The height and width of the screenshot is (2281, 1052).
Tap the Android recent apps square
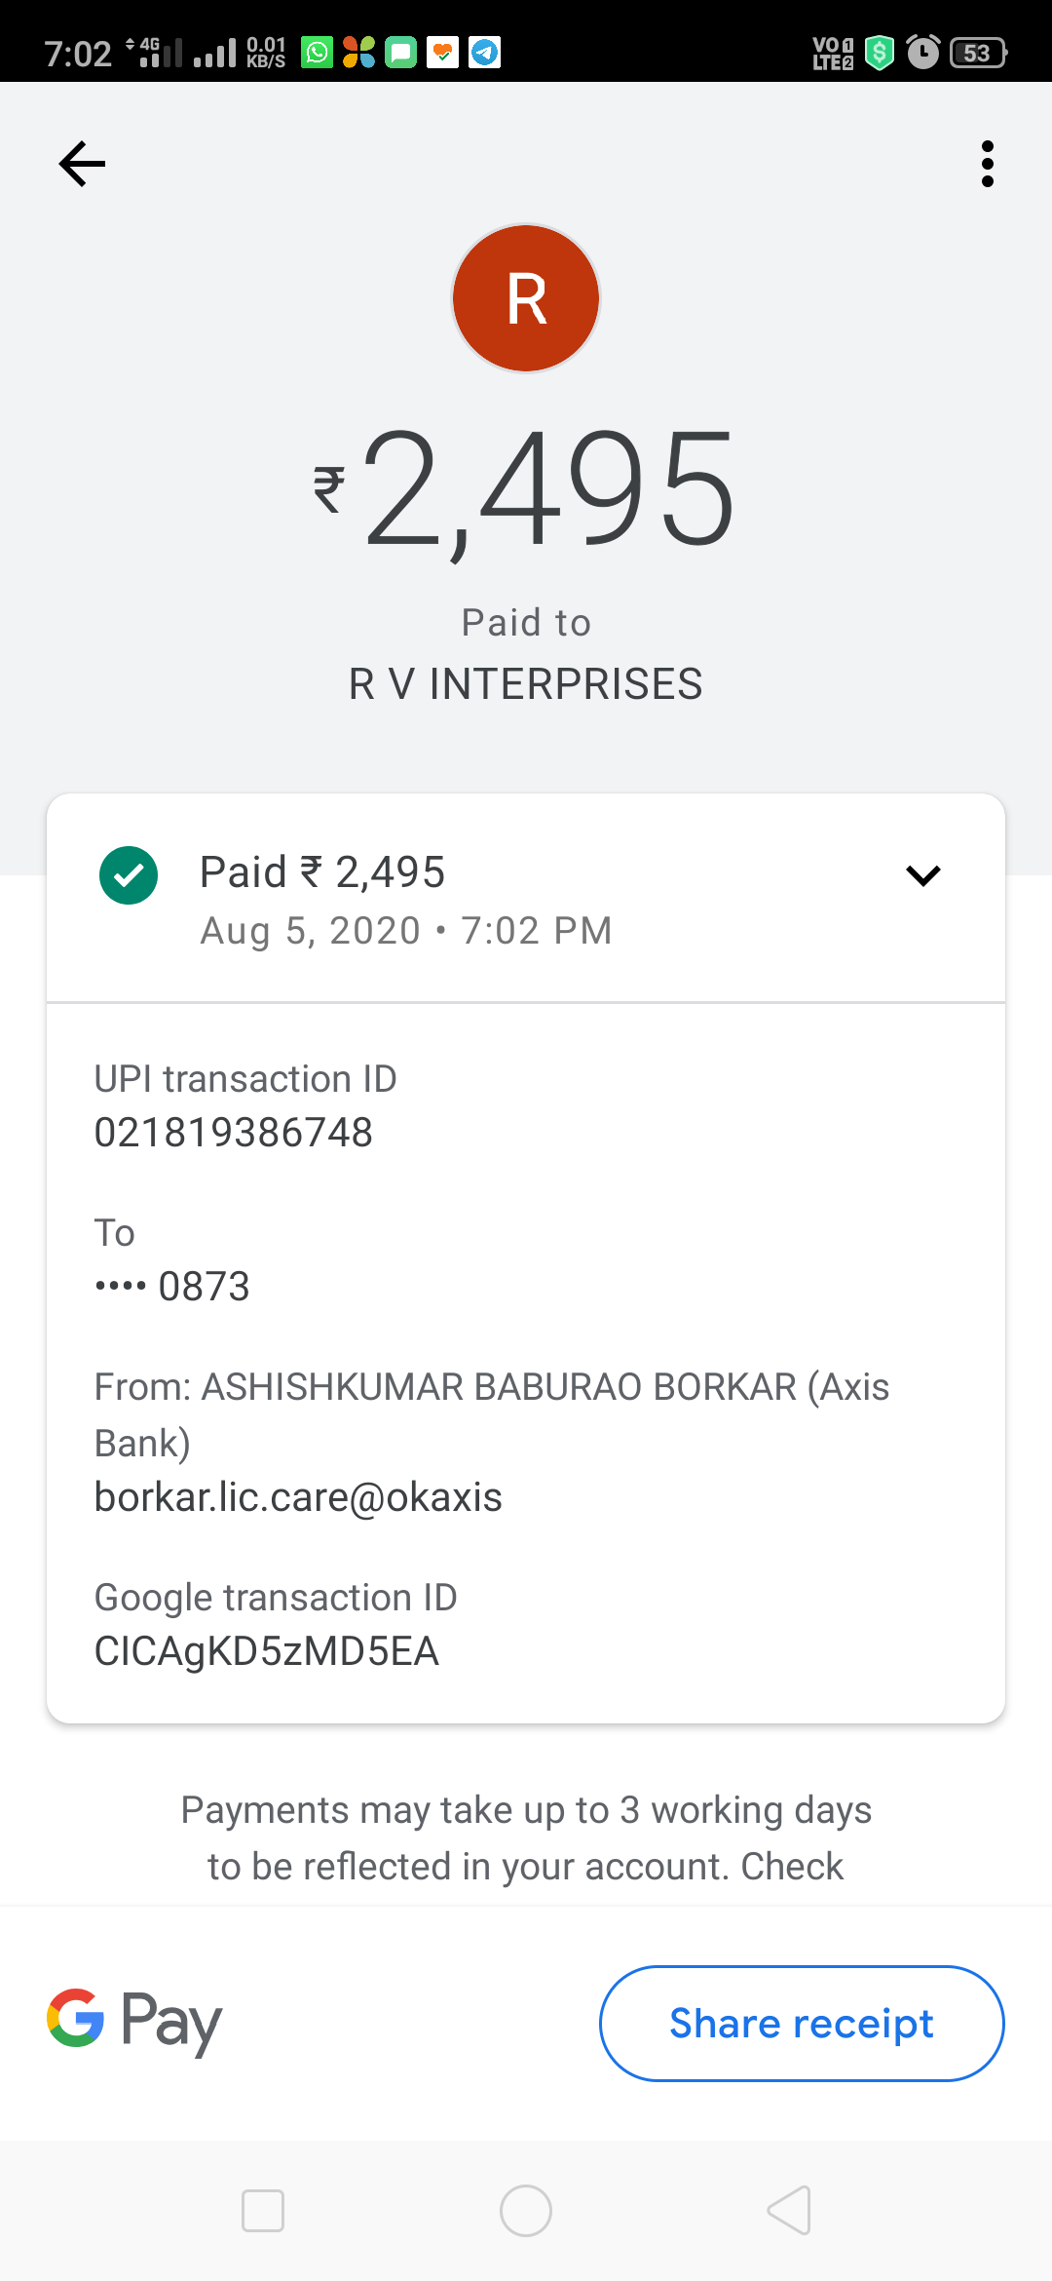point(263,2211)
